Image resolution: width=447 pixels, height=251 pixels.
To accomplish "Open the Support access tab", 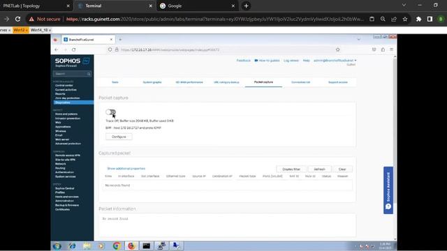I will [x=338, y=82].
